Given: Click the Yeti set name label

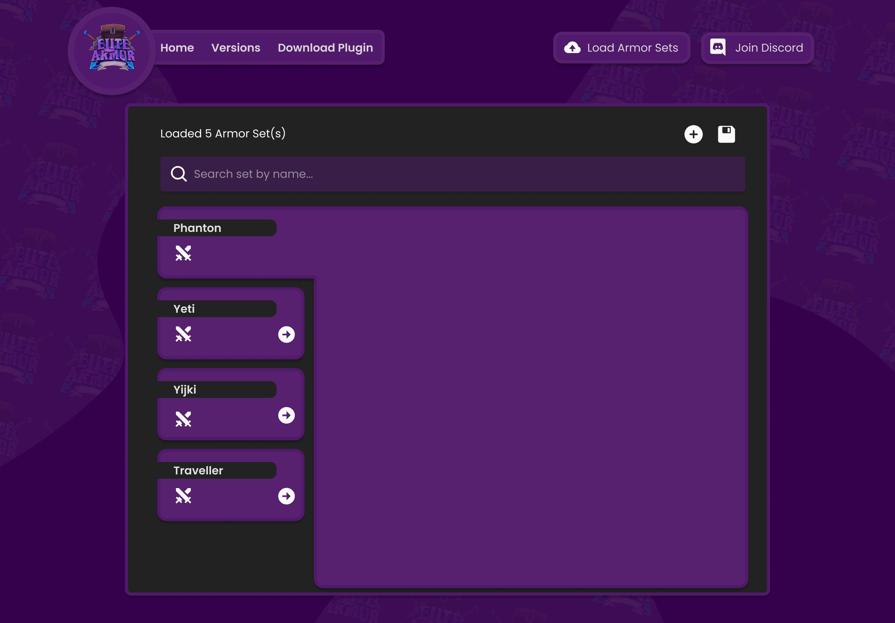Looking at the screenshot, I should click(184, 309).
